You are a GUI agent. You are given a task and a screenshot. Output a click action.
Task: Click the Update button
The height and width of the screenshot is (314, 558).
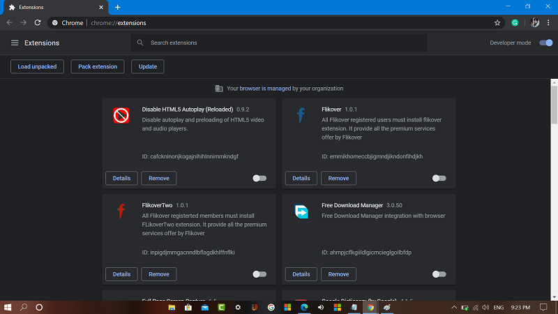pyautogui.click(x=148, y=66)
